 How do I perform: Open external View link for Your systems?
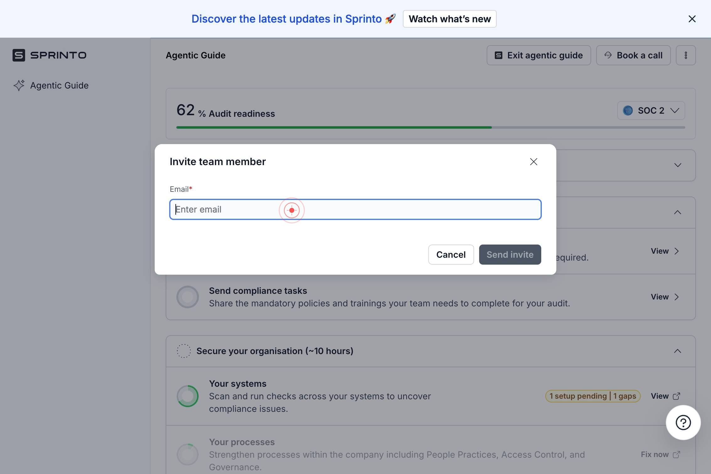(666, 396)
